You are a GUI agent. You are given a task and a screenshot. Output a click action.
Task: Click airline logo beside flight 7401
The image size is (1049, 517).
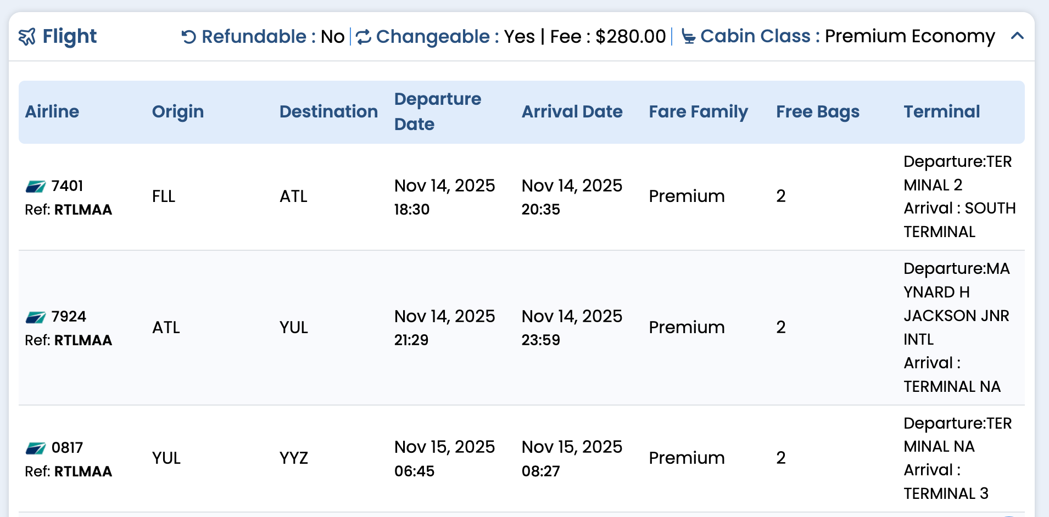[x=36, y=187]
